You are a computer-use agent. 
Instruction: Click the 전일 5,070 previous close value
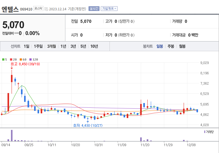[x=86, y=21]
